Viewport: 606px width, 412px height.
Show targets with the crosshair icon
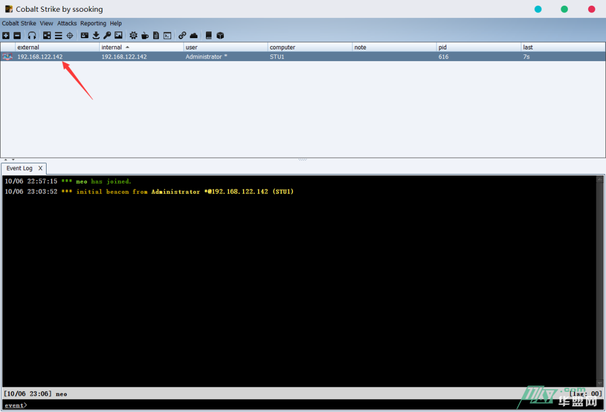click(x=70, y=35)
